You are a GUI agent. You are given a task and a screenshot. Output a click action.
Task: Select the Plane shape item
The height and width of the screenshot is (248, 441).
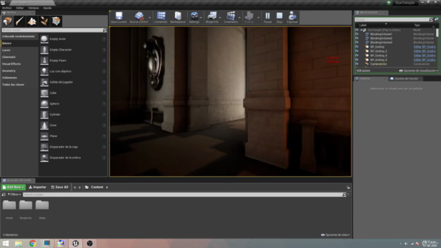click(73, 136)
